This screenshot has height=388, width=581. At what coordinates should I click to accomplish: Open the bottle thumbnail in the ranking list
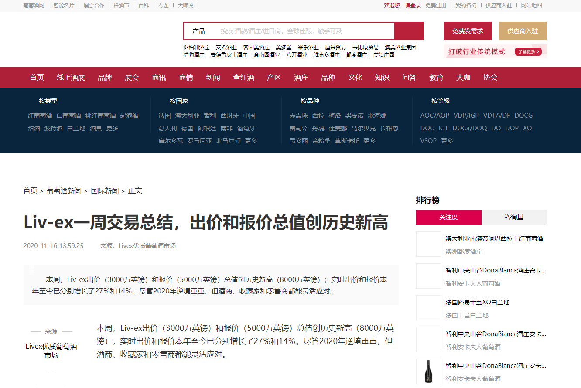pos(429,371)
